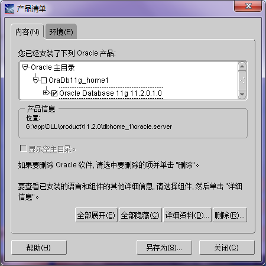Open help with 帮助(H) button
266x266 pixels.
[x=39, y=248]
